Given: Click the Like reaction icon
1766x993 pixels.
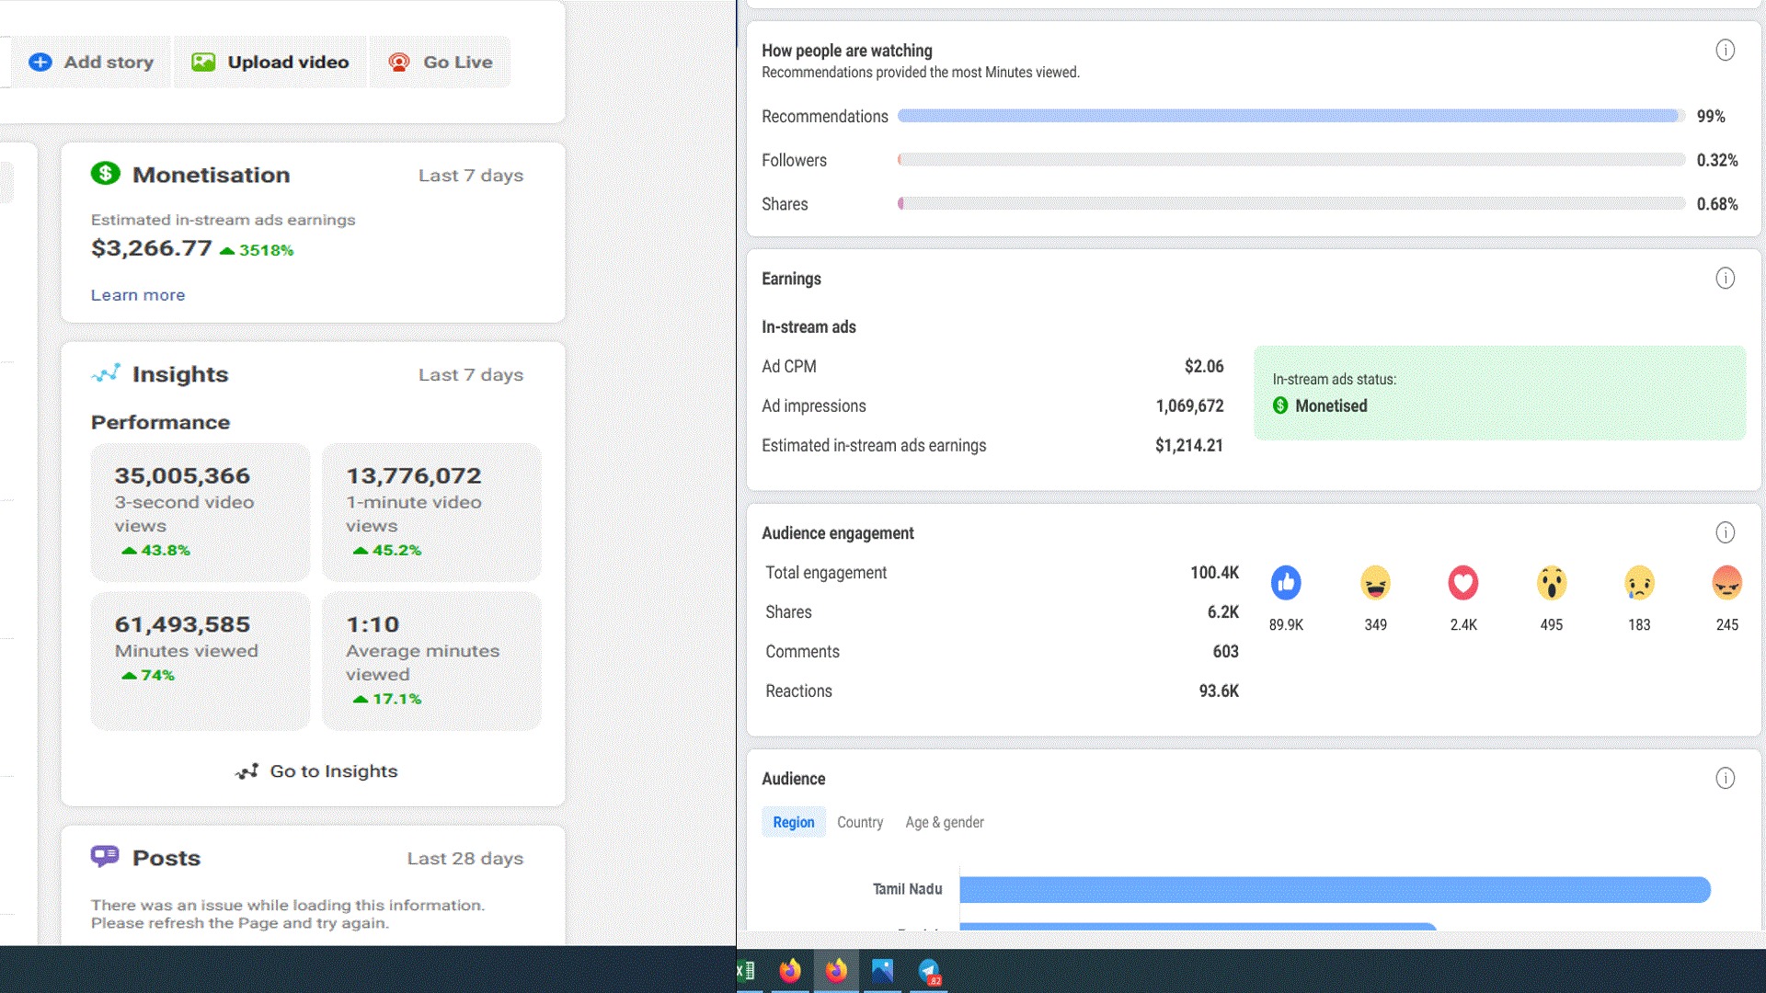Looking at the screenshot, I should [x=1286, y=582].
